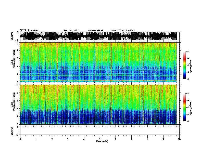Click the strong red sferic near minute 2.3 in ch.1
This screenshot has height=156, width=202.
pyautogui.click(x=57, y=62)
